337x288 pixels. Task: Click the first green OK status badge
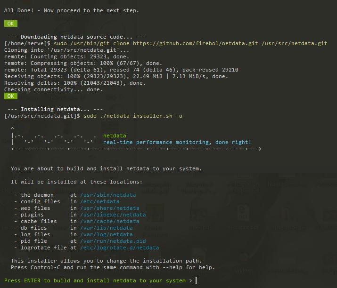point(11,24)
